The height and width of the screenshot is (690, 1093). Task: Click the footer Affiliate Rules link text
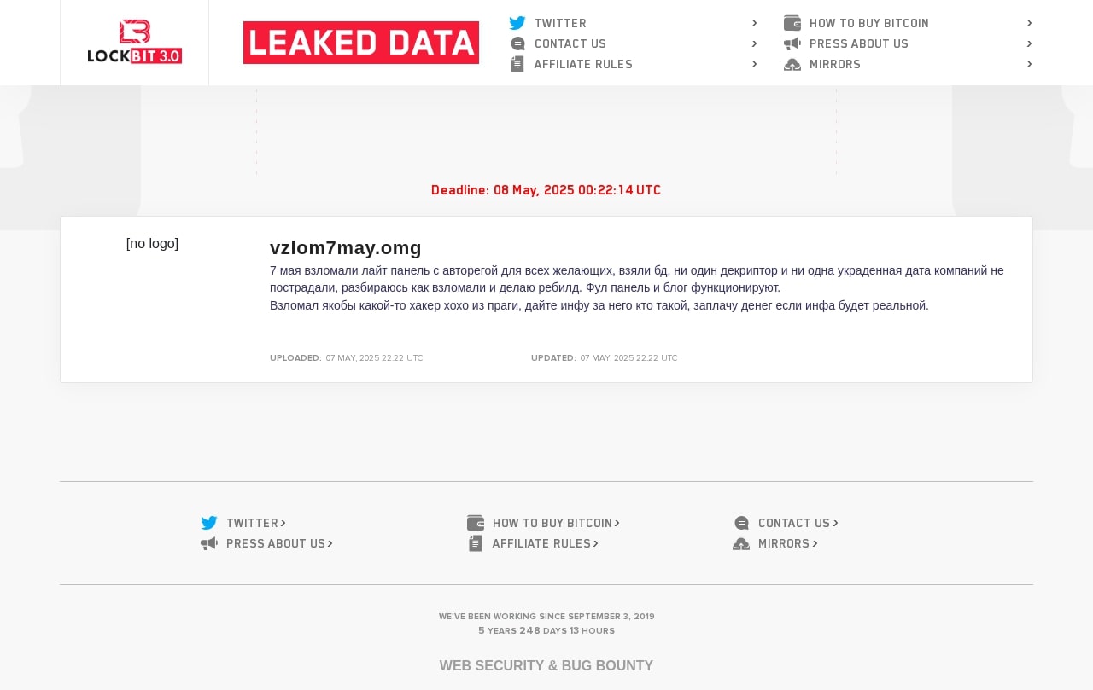[x=541, y=543]
